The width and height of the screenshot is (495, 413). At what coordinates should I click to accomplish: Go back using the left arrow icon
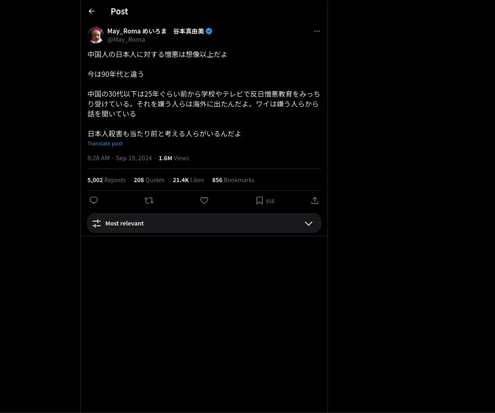coord(92,12)
